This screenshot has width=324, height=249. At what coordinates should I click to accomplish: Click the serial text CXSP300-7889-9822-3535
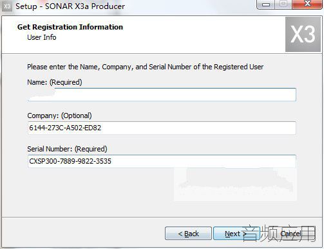(70, 161)
